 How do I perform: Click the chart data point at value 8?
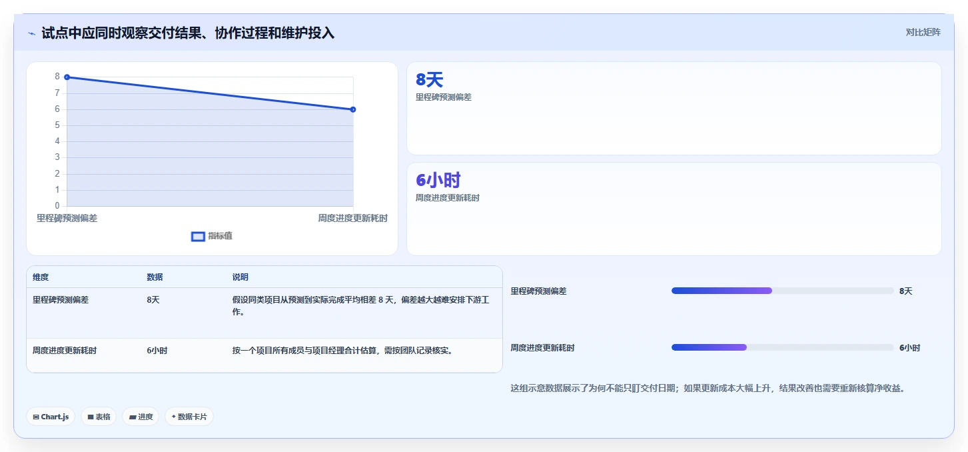point(67,77)
